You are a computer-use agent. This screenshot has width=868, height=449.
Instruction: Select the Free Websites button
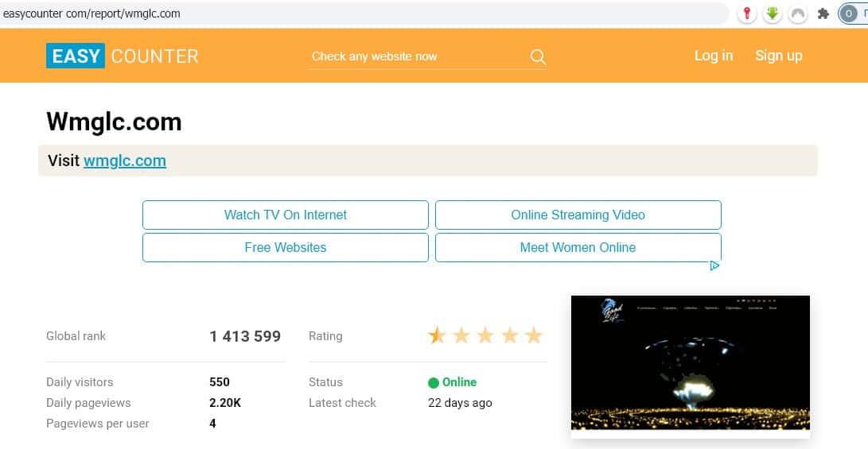pyautogui.click(x=286, y=247)
